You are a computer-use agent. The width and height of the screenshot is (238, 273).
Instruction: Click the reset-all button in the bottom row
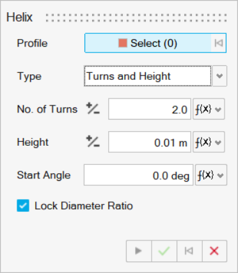(189, 251)
